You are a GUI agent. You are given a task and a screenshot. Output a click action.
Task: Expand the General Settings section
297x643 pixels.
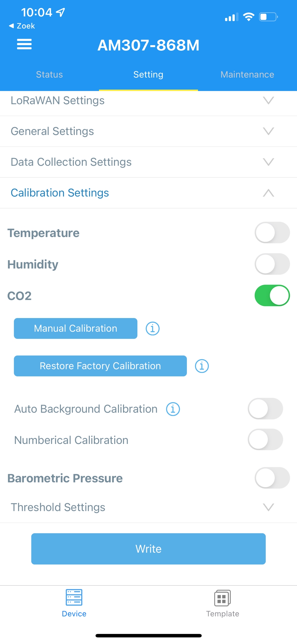(x=148, y=131)
